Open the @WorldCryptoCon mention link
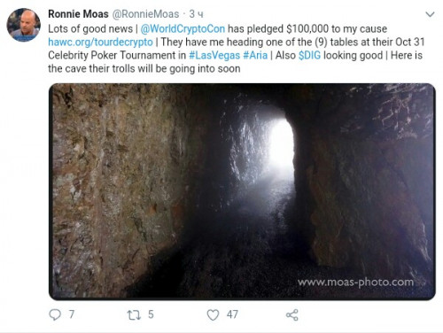This screenshot has width=443, height=333. (x=183, y=28)
